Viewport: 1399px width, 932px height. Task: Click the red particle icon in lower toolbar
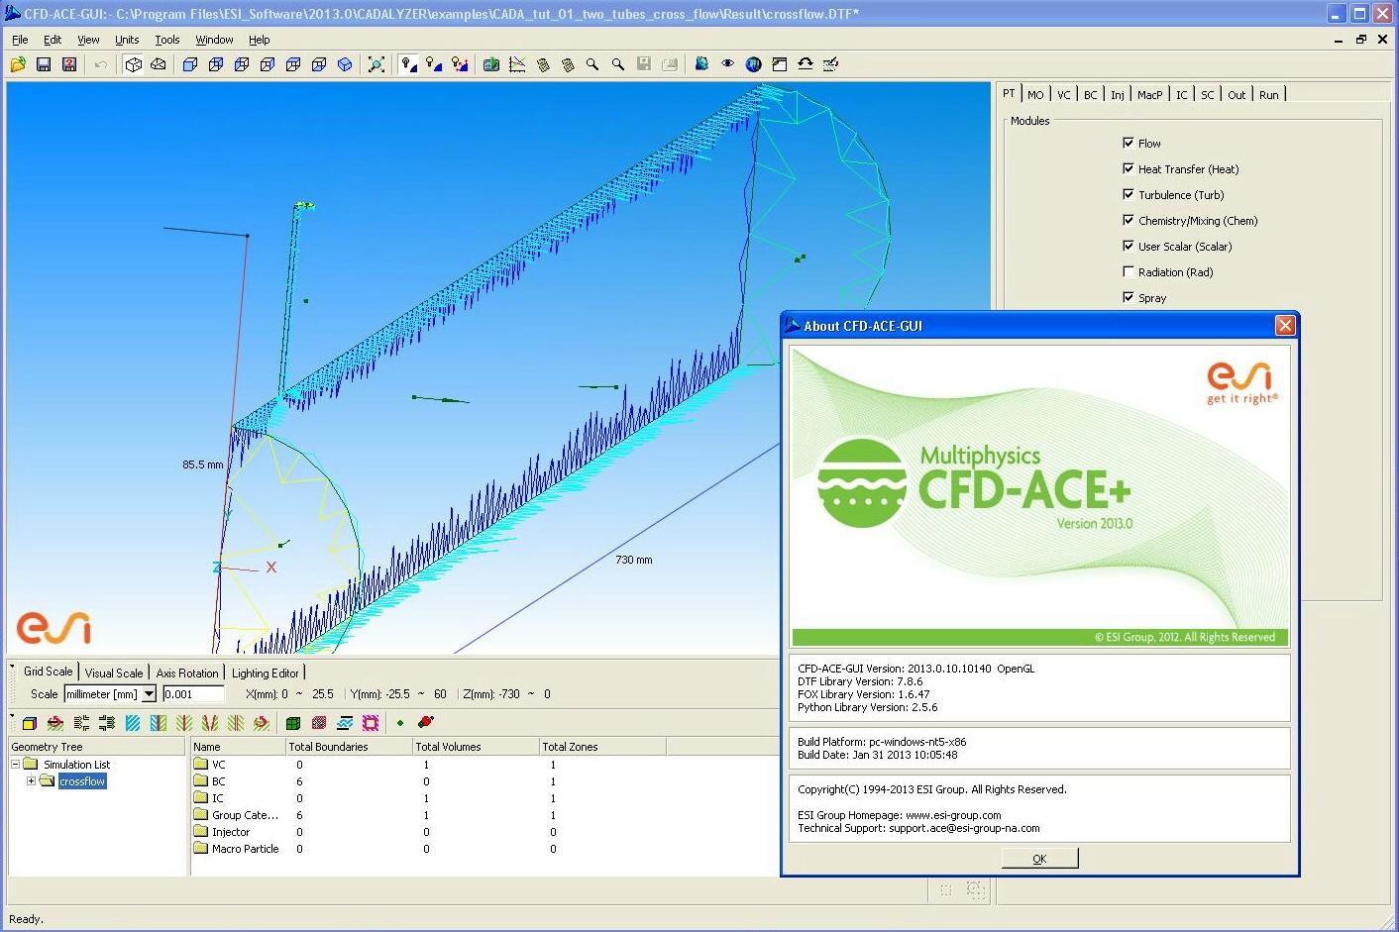426,723
